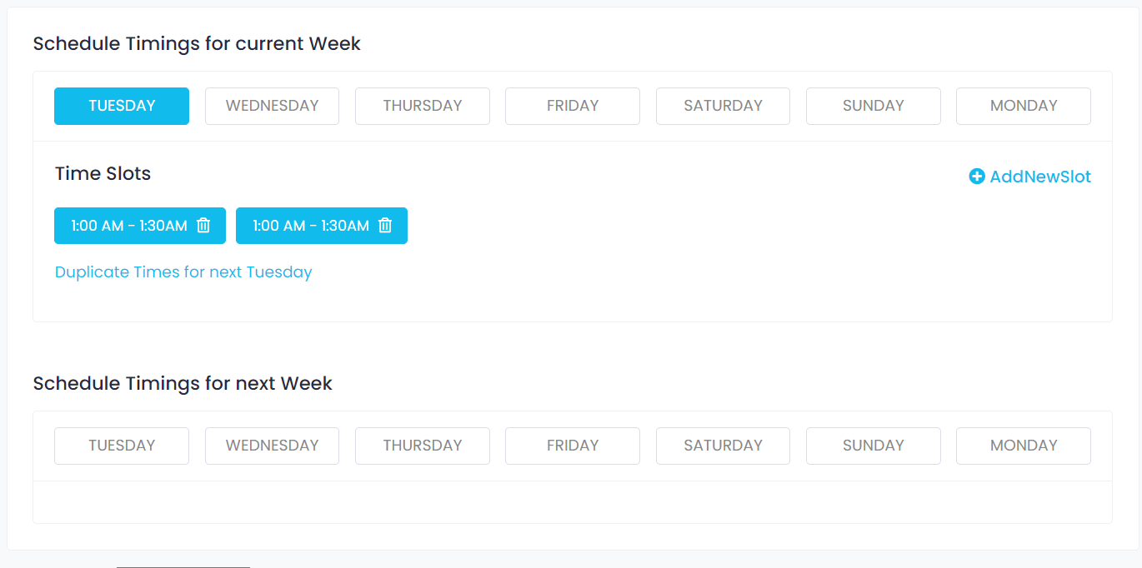1142x568 pixels.
Task: Choose Saturday in current week schedule
Action: [723, 106]
